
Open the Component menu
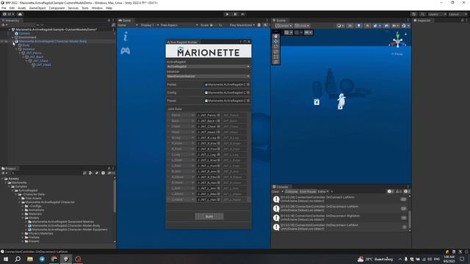(57, 8)
